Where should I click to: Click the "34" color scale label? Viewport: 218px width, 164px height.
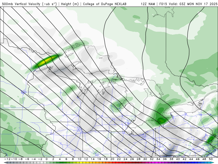pos(158,159)
